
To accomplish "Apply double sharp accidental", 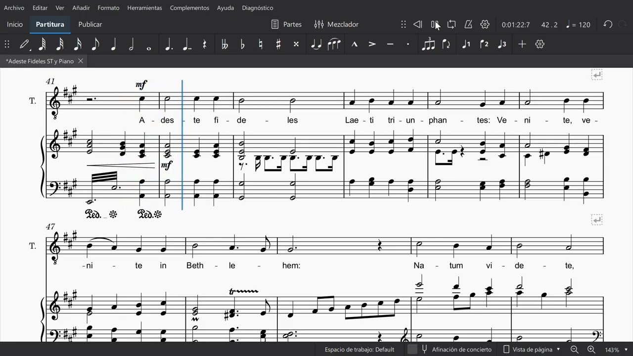I will coord(296,44).
